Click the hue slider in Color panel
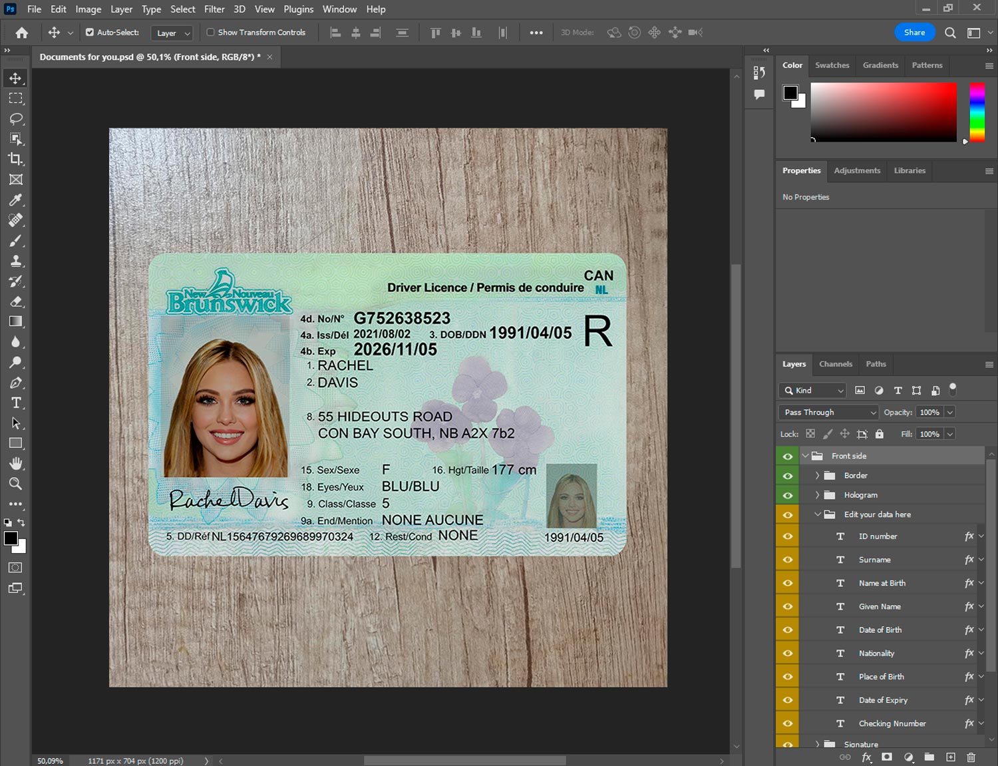The width and height of the screenshot is (998, 766). point(977,112)
